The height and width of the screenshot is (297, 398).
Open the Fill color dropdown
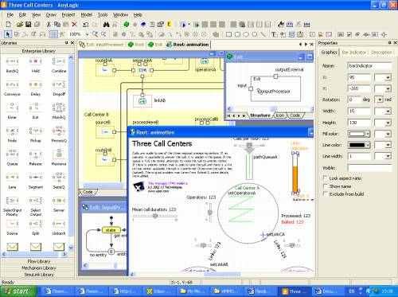(x=368, y=134)
